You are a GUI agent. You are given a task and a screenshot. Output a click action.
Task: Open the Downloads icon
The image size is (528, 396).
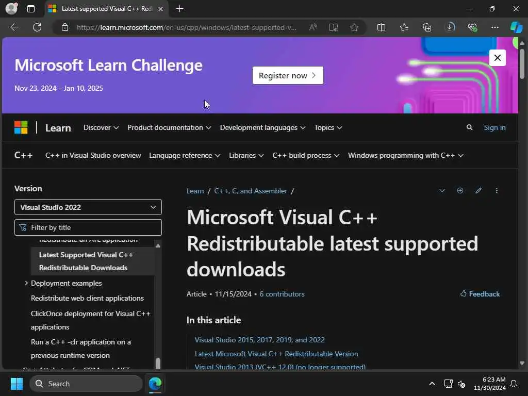click(x=450, y=27)
